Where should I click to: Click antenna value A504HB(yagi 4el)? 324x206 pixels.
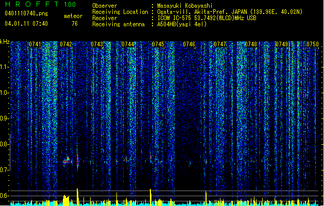pyautogui.click(x=182, y=24)
